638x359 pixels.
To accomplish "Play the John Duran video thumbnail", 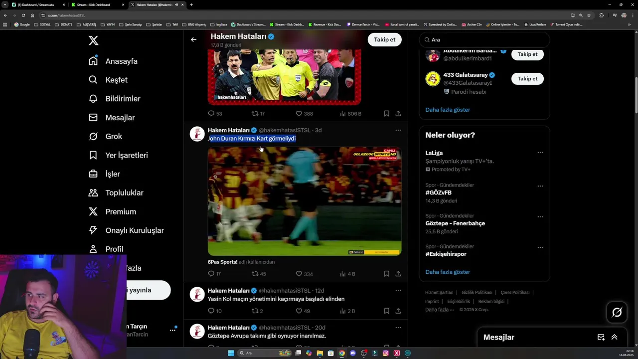I will tap(305, 201).
